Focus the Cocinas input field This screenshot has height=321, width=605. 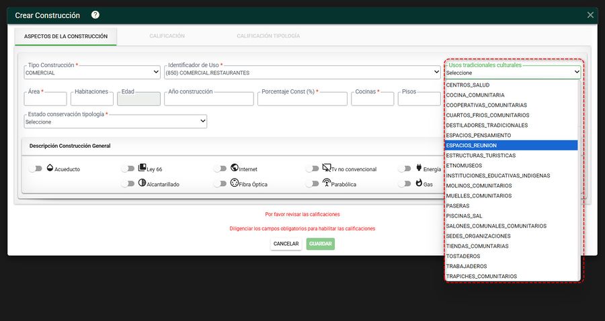point(372,99)
